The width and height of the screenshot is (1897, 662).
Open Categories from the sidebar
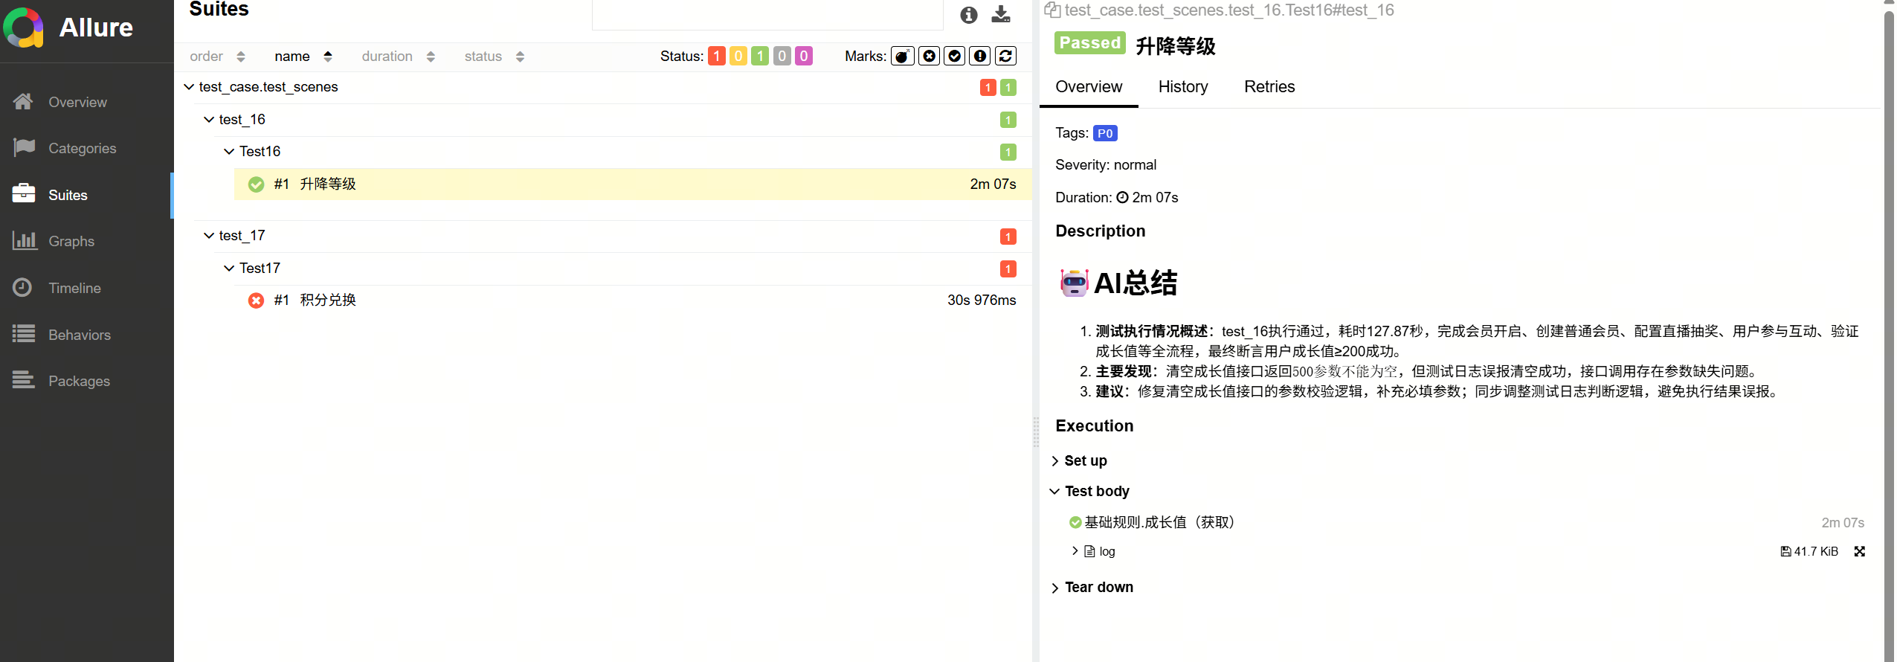82,148
